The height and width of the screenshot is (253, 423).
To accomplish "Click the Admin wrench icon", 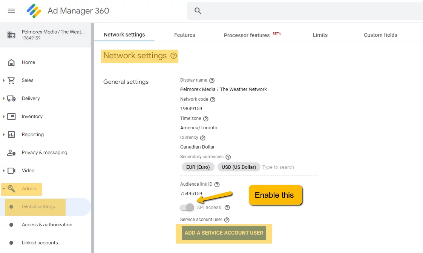I will coord(11,188).
